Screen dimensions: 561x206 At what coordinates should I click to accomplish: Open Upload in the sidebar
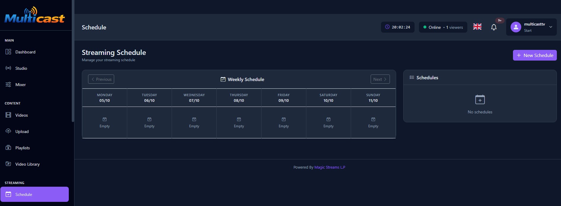click(35, 131)
